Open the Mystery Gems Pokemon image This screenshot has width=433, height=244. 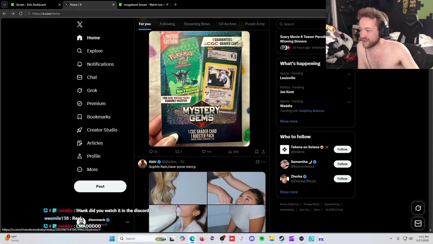[x=199, y=89]
